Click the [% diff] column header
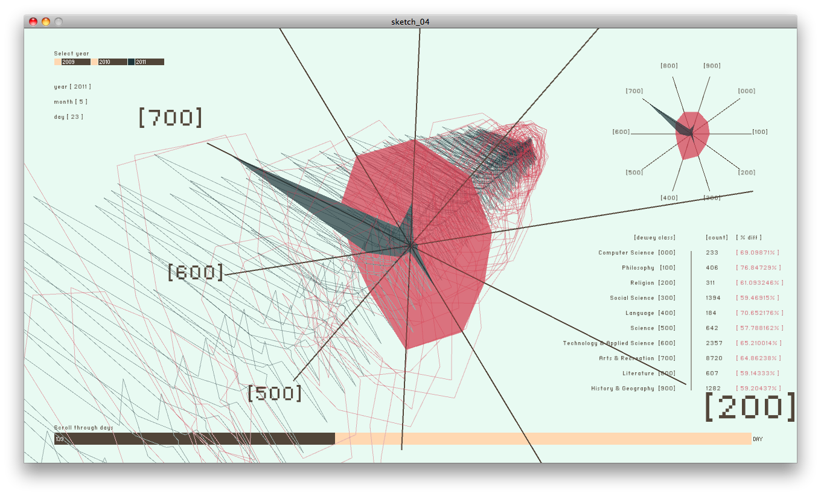Screen dimensions: 821x496 tap(749, 238)
